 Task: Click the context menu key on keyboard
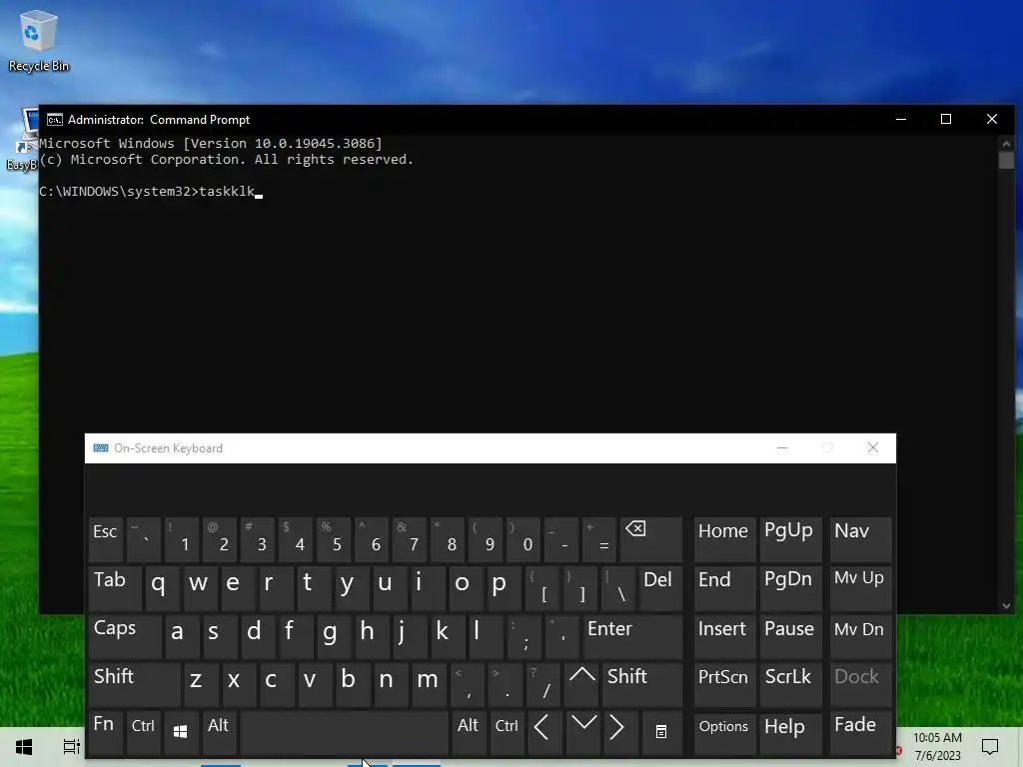tap(661, 732)
